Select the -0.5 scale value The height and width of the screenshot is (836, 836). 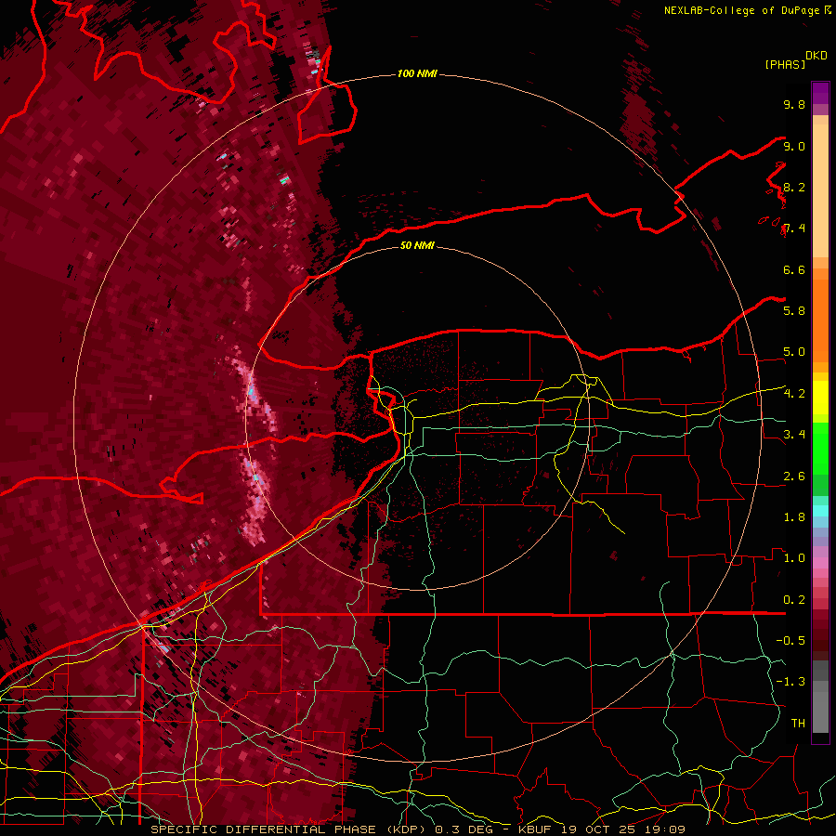coord(790,641)
